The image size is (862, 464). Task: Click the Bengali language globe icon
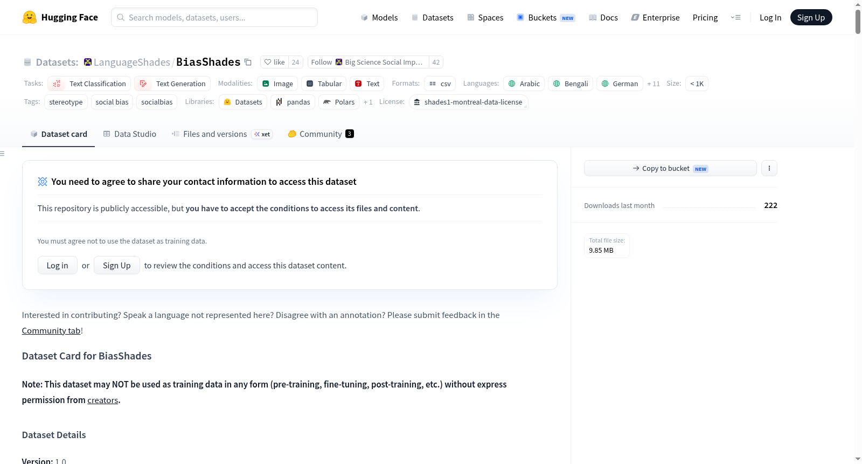point(557,84)
